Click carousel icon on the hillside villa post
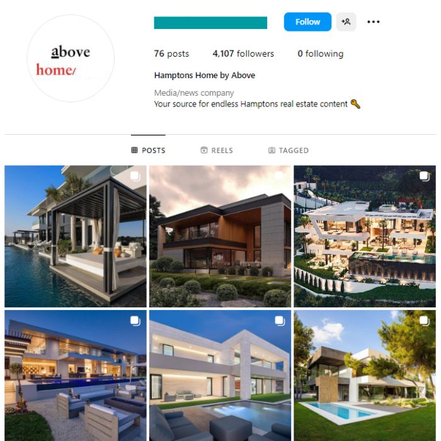Image resolution: width=441 pixels, height=441 pixels. point(425,176)
